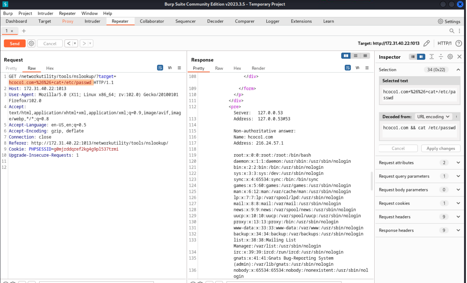
Task: Collapse the Selection section chevron
Action: [458, 70]
